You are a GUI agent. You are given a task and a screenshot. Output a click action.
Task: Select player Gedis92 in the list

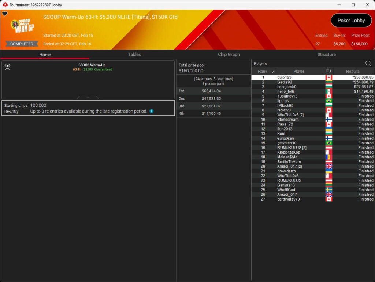(285, 82)
